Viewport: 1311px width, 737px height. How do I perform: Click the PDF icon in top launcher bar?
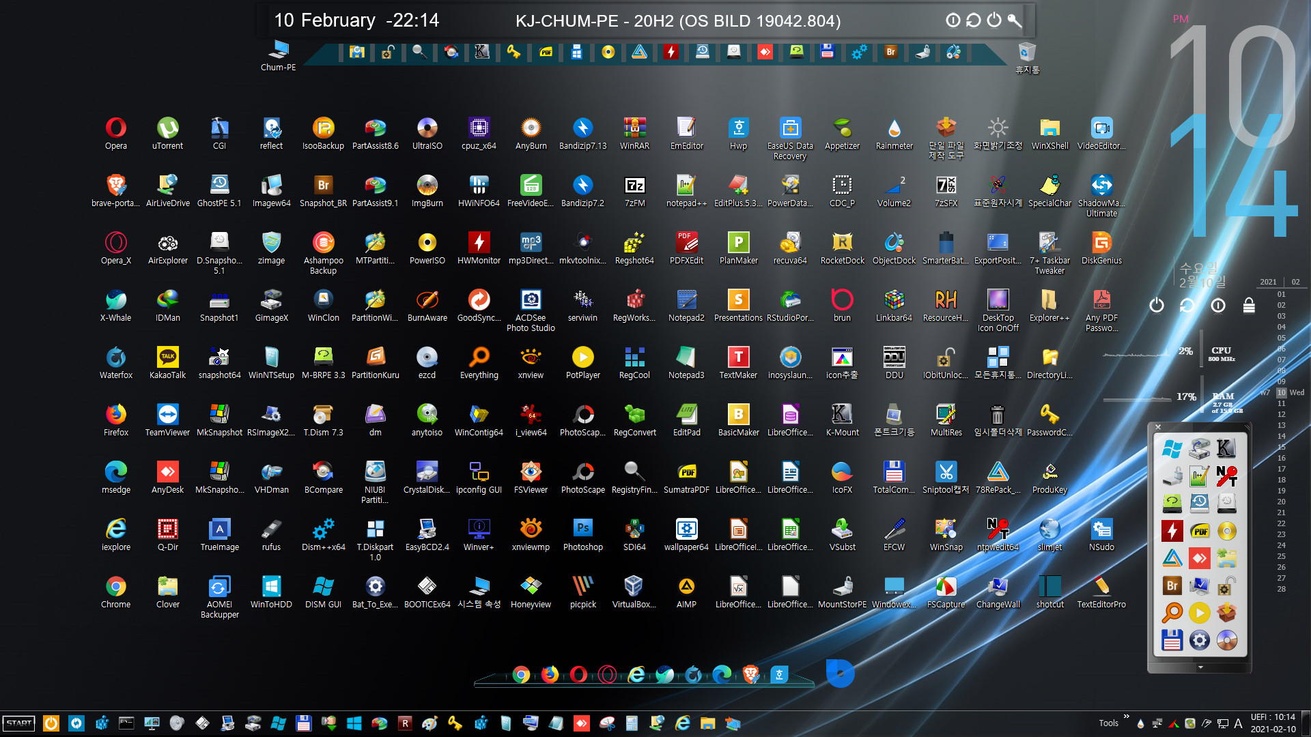[x=546, y=52]
